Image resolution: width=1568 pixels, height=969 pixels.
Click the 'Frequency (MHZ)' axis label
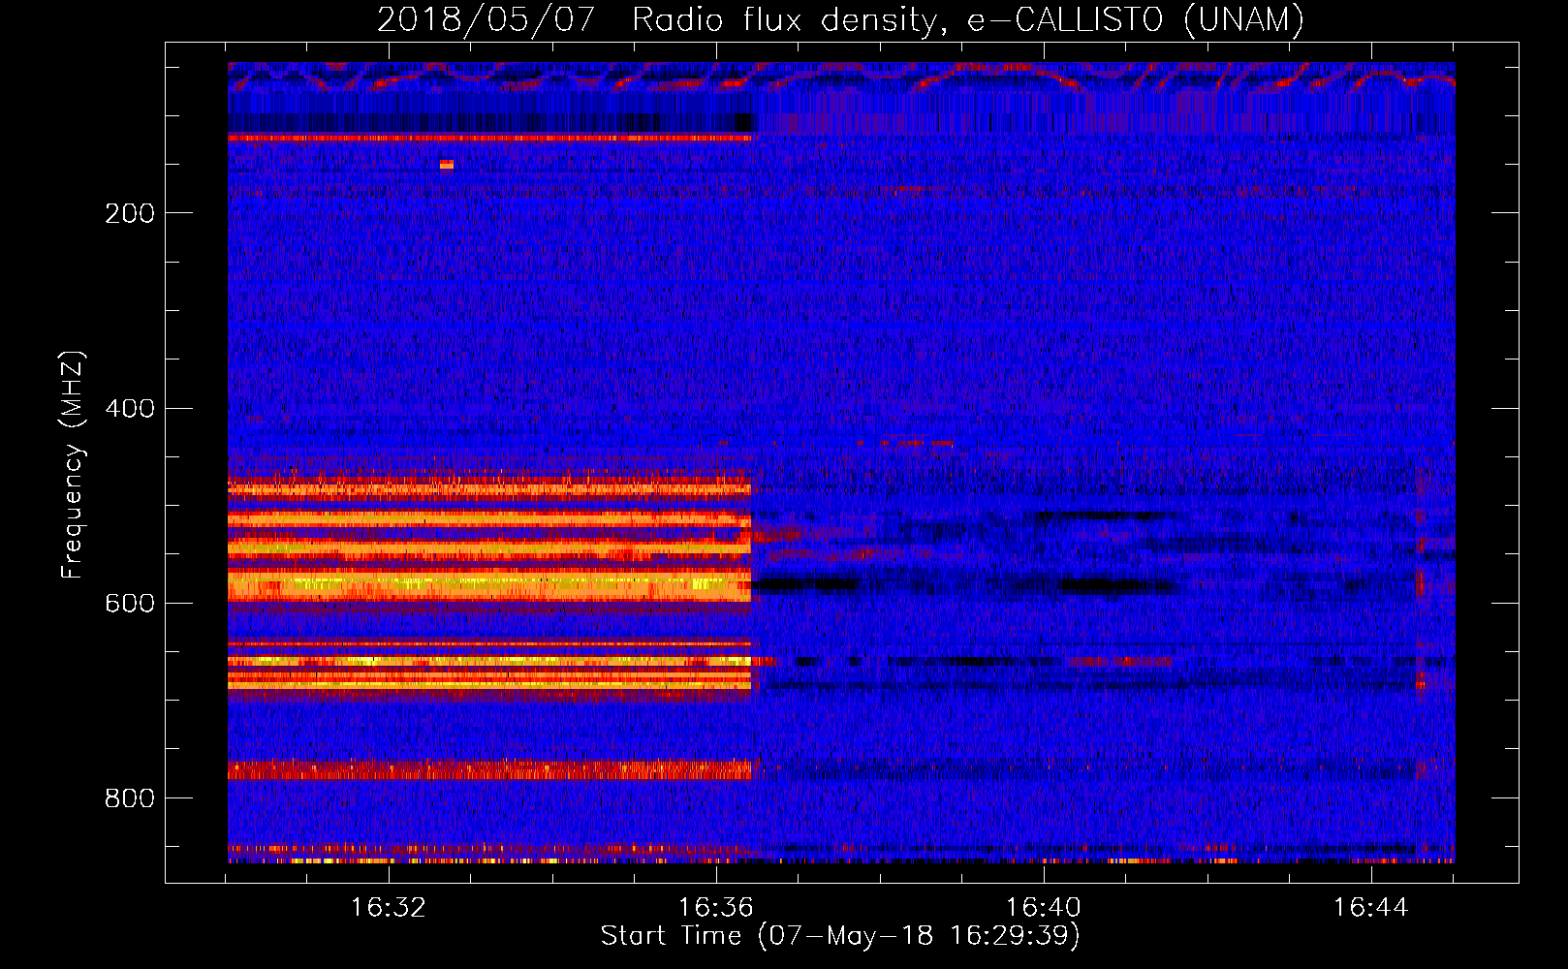click(73, 465)
